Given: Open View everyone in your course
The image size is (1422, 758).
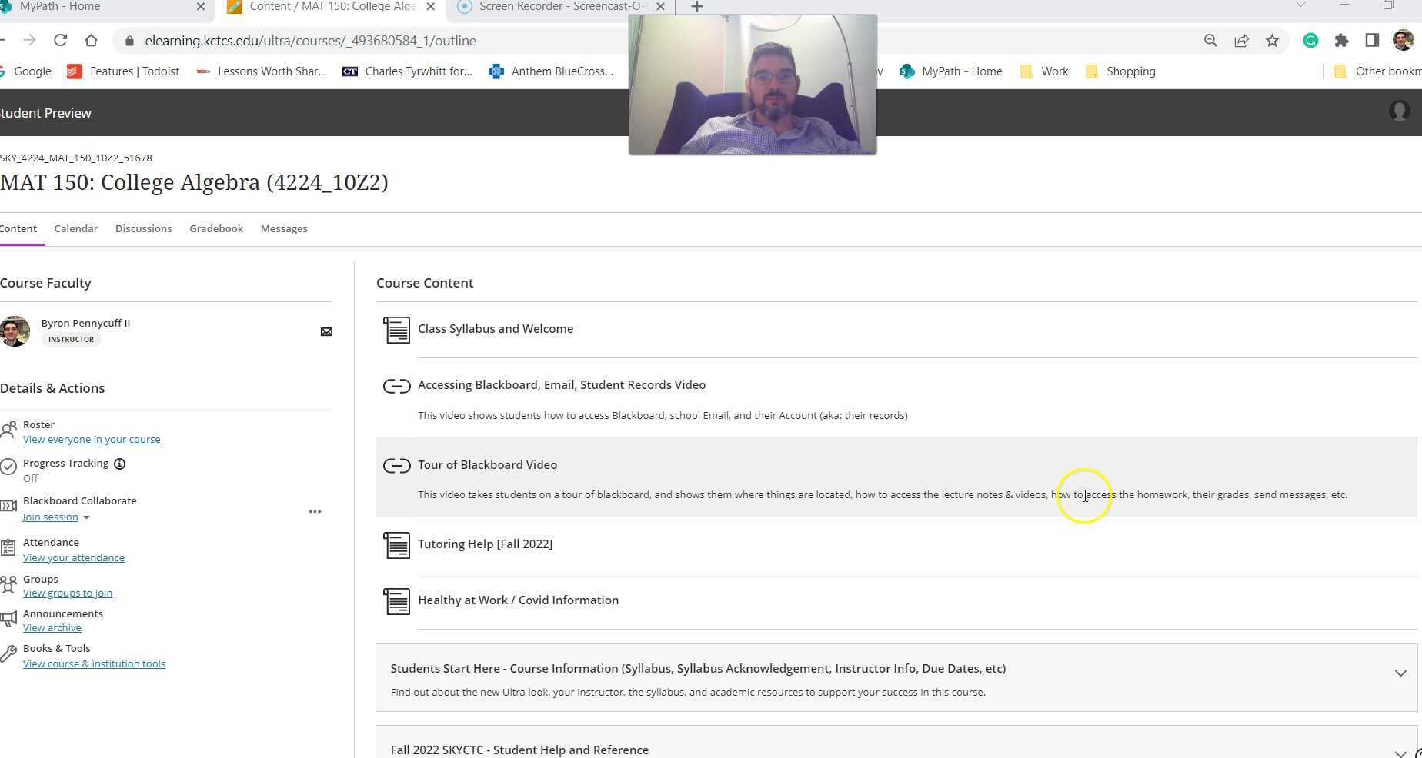Looking at the screenshot, I should pos(92,439).
